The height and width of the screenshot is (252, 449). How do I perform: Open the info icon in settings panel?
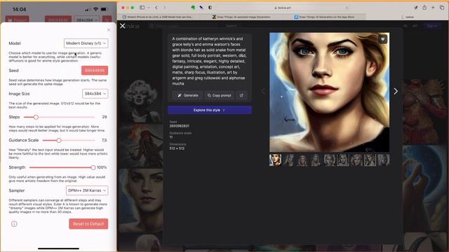click(14, 224)
